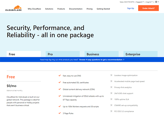164x116 pixels.
Task: Select the Enterprise plan tab
Action: 141,54
